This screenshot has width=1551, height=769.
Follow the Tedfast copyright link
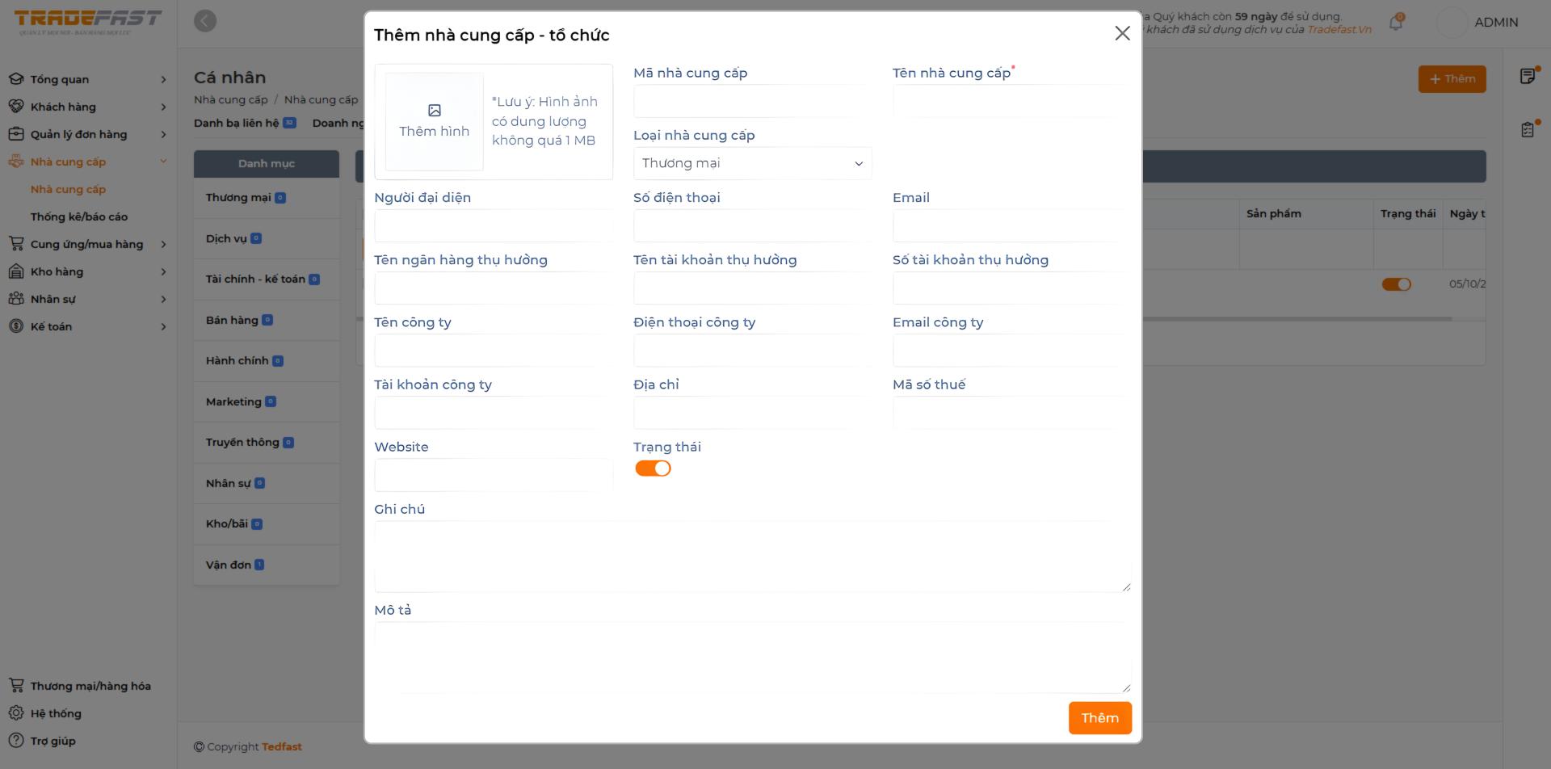281,747
